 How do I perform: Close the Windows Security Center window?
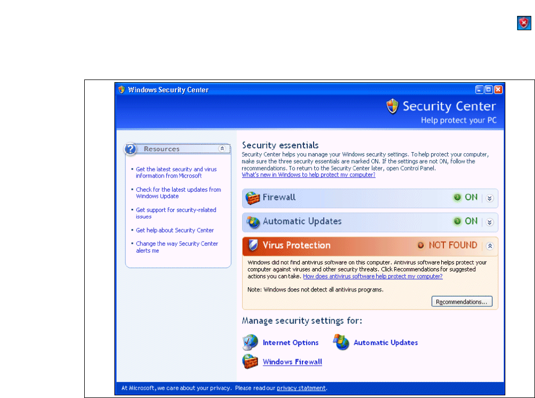pyautogui.click(x=498, y=90)
